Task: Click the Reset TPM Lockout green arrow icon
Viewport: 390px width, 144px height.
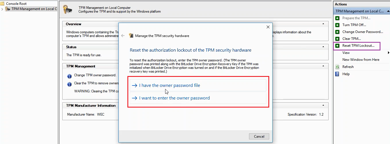Action: (337, 46)
